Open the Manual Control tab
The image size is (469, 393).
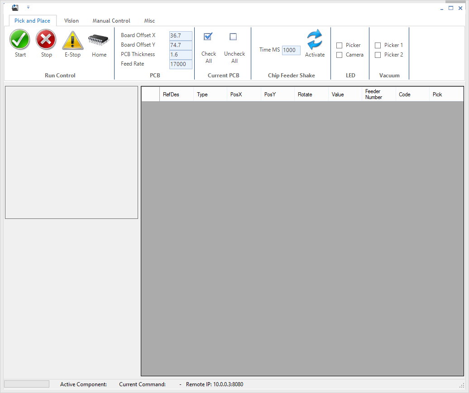click(111, 20)
